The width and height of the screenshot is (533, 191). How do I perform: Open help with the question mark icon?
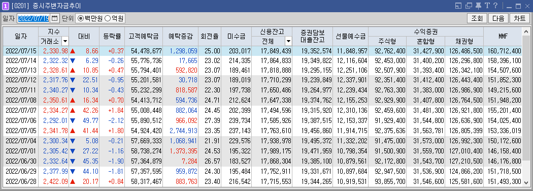(x=495, y=6)
